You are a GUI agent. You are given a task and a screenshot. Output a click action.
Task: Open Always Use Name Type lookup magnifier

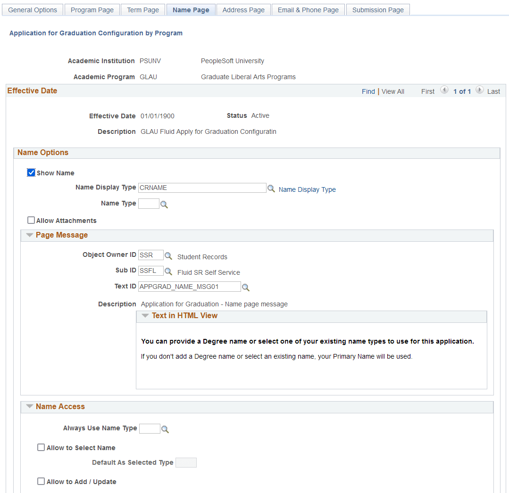165,429
